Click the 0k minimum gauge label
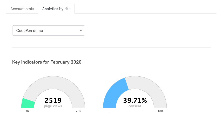This screenshot has height=122, width=222. click(27, 111)
